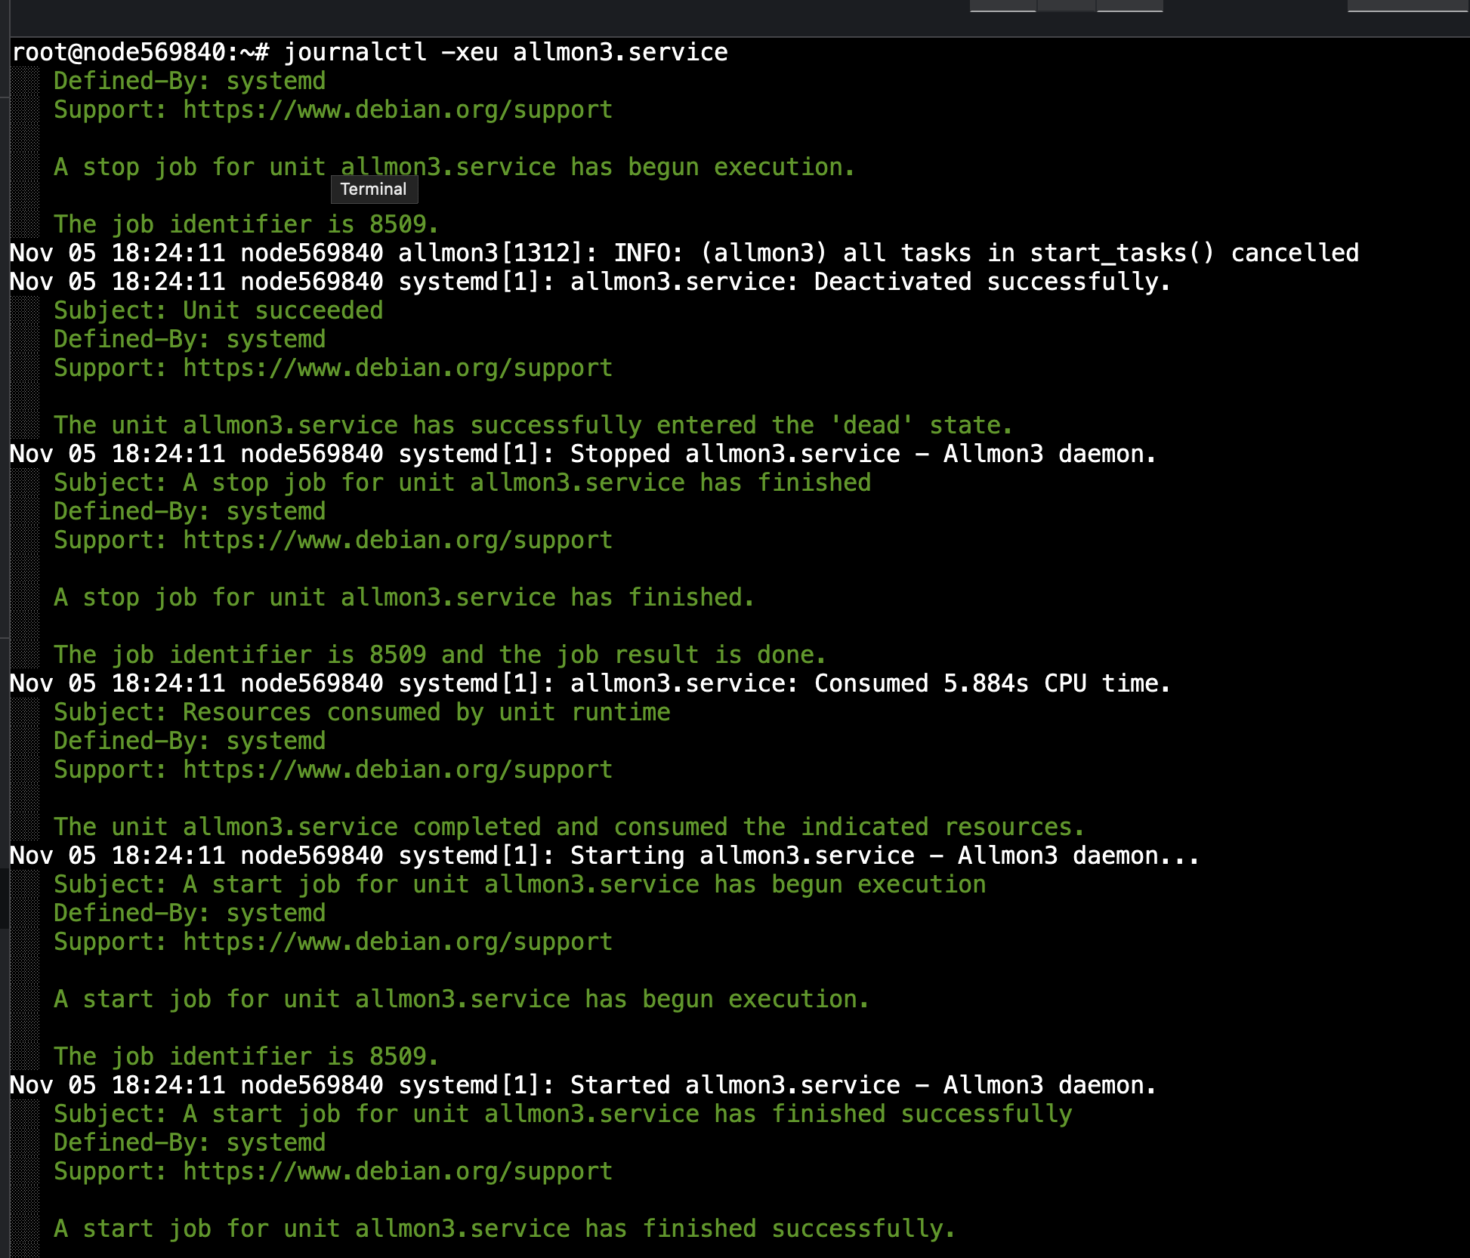Image resolution: width=1470 pixels, height=1258 pixels.
Task: Select 'A stop job for unit allmon3.service has begun execution.'
Action: (x=454, y=167)
